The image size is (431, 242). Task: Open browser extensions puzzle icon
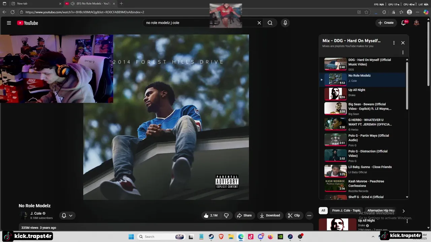(x=384, y=12)
